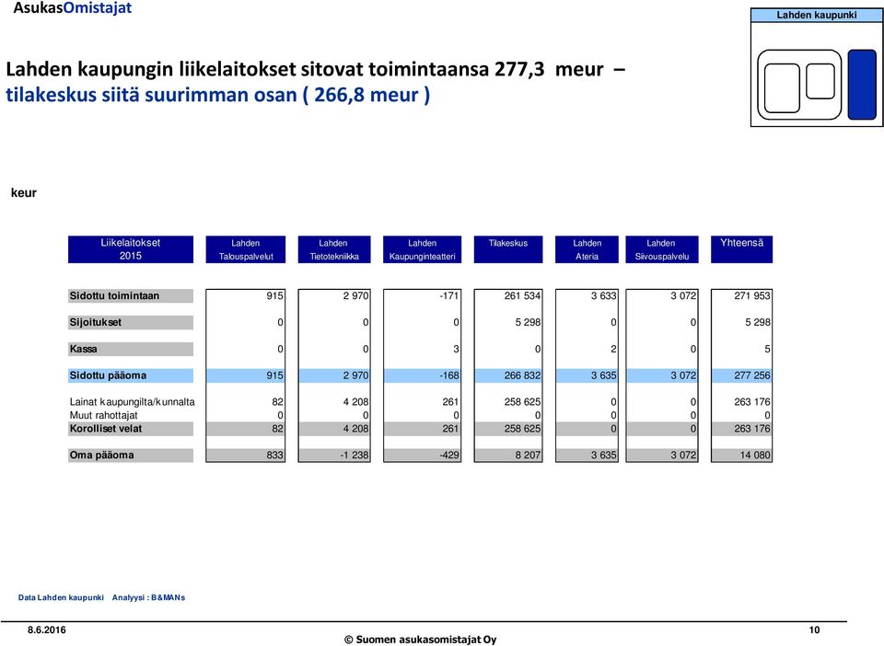Select the 'Sijoitukset' row label
The height and width of the screenshot is (646, 884).
coord(130,322)
